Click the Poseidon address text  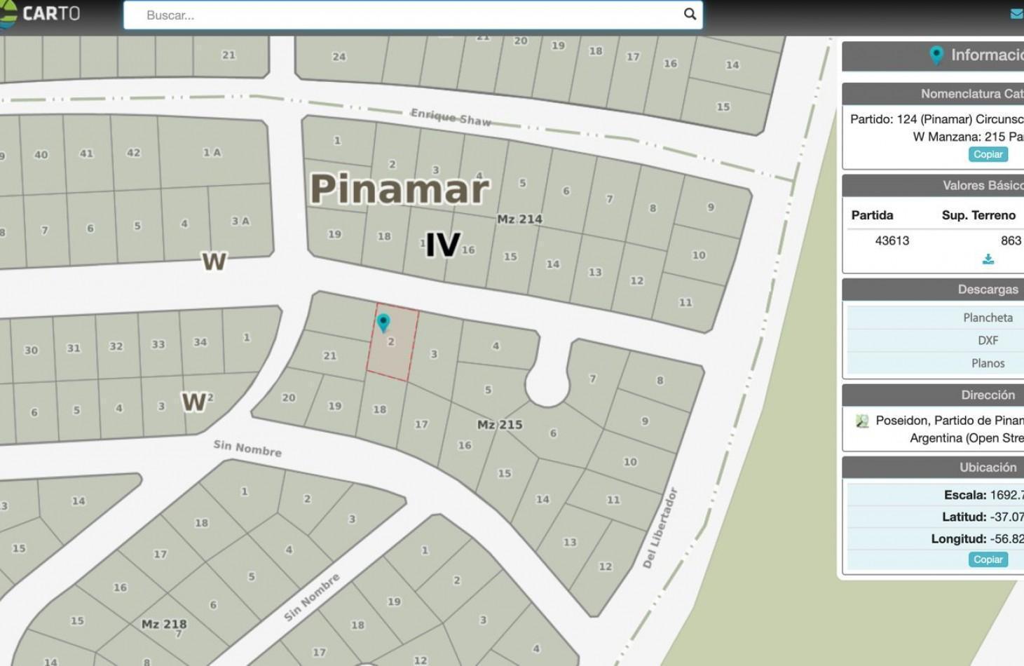950,429
